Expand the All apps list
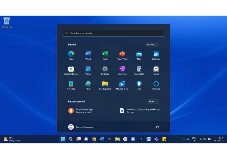The height and width of the screenshot is (159, 227). tap(152, 45)
